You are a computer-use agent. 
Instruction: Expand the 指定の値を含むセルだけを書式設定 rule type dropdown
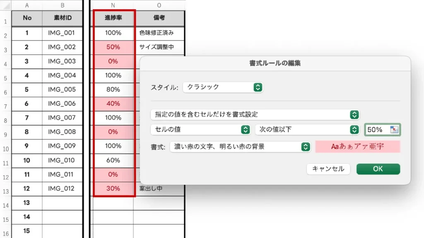255,114
